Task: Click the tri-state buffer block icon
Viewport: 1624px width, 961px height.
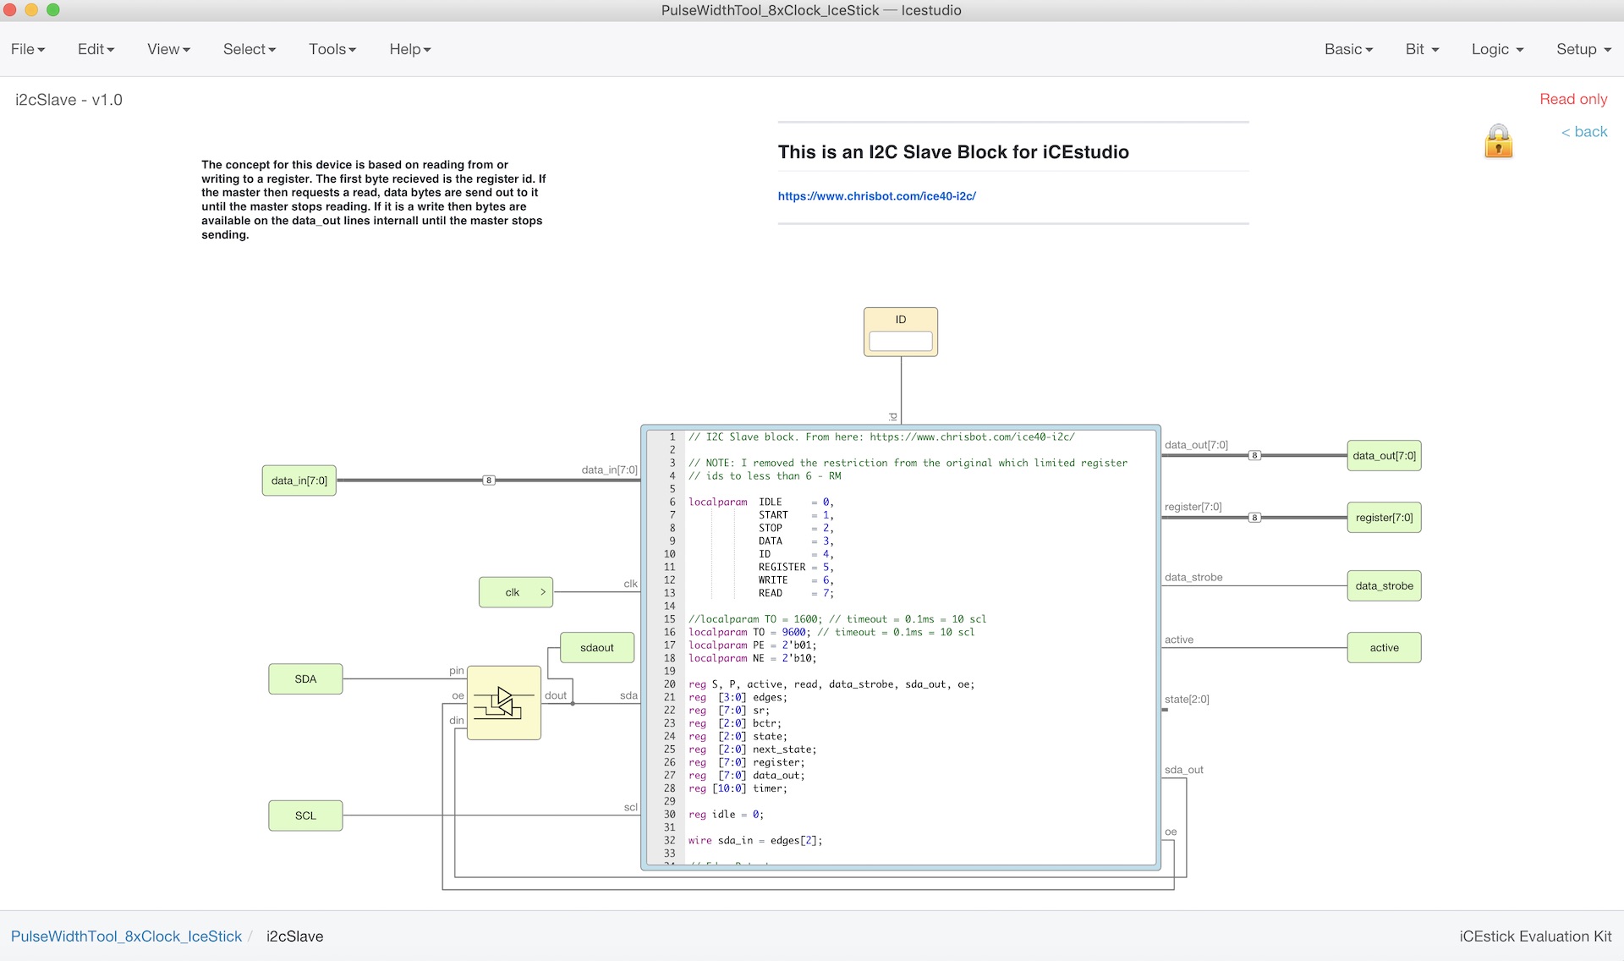Action: click(504, 703)
